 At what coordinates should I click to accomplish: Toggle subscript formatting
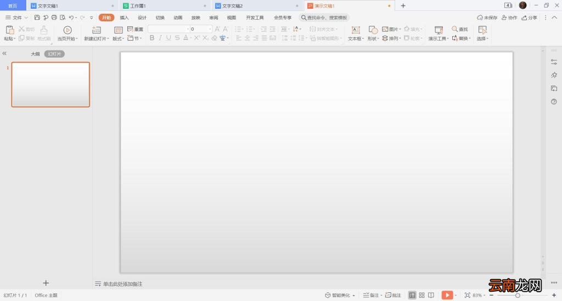coord(205,38)
